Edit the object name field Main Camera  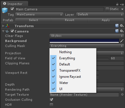pyautogui.click(x=60, y=9)
